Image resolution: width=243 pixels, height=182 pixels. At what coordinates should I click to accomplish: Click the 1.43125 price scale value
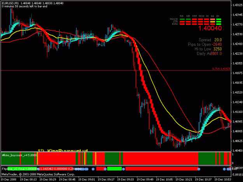coord(237,5)
